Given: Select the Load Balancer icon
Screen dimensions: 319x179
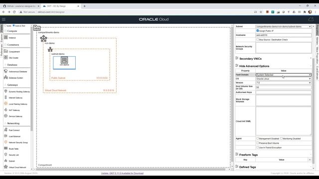Looking at the screenshot, I should click(5, 136).
